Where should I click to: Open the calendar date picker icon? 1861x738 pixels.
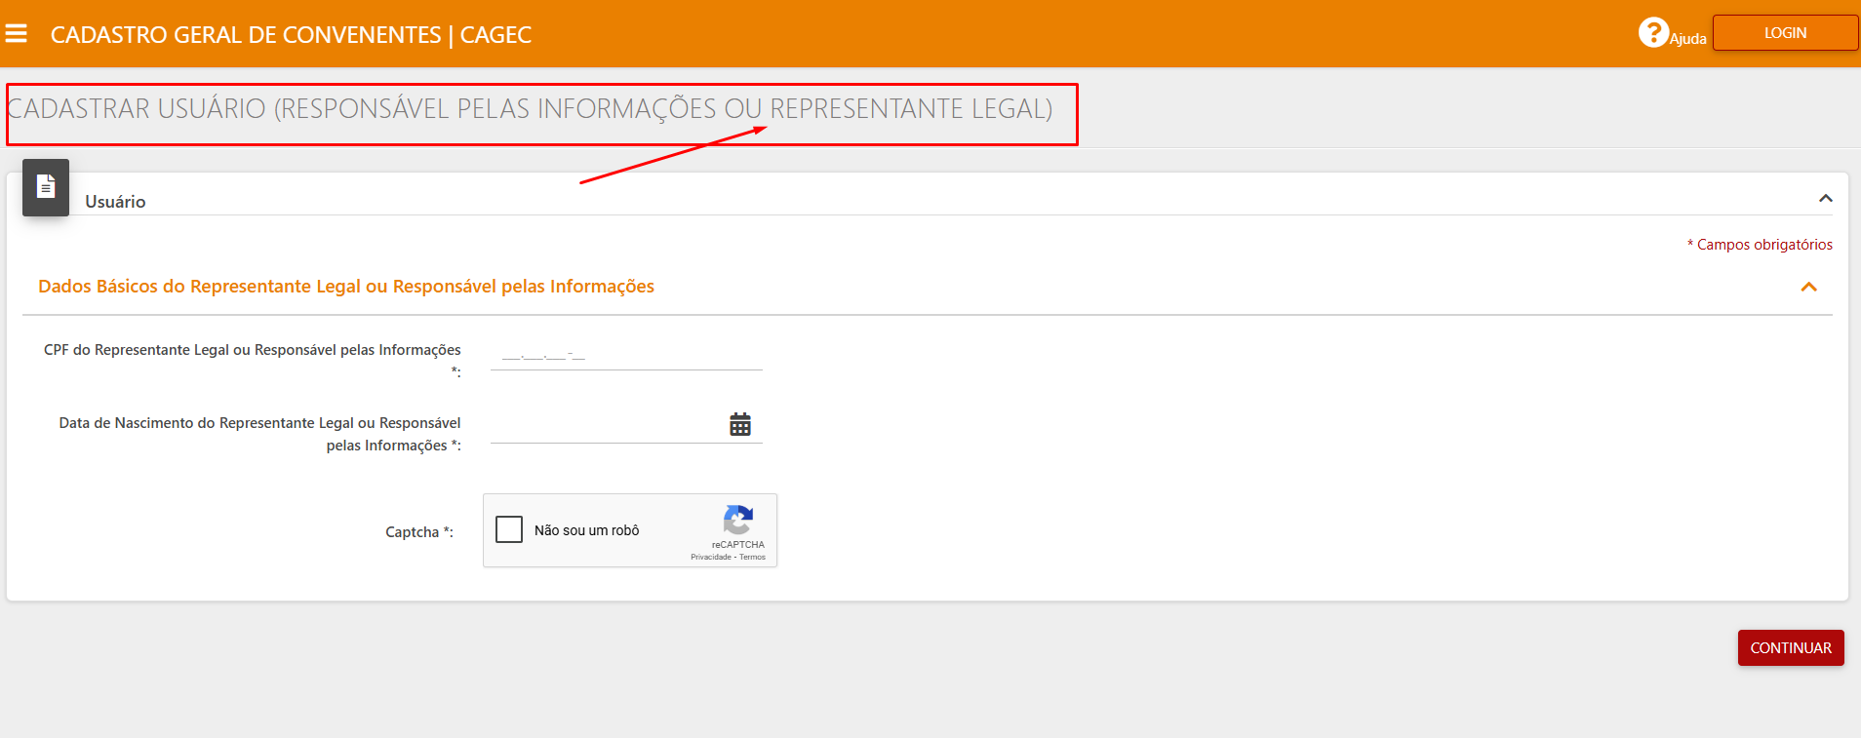point(740,424)
